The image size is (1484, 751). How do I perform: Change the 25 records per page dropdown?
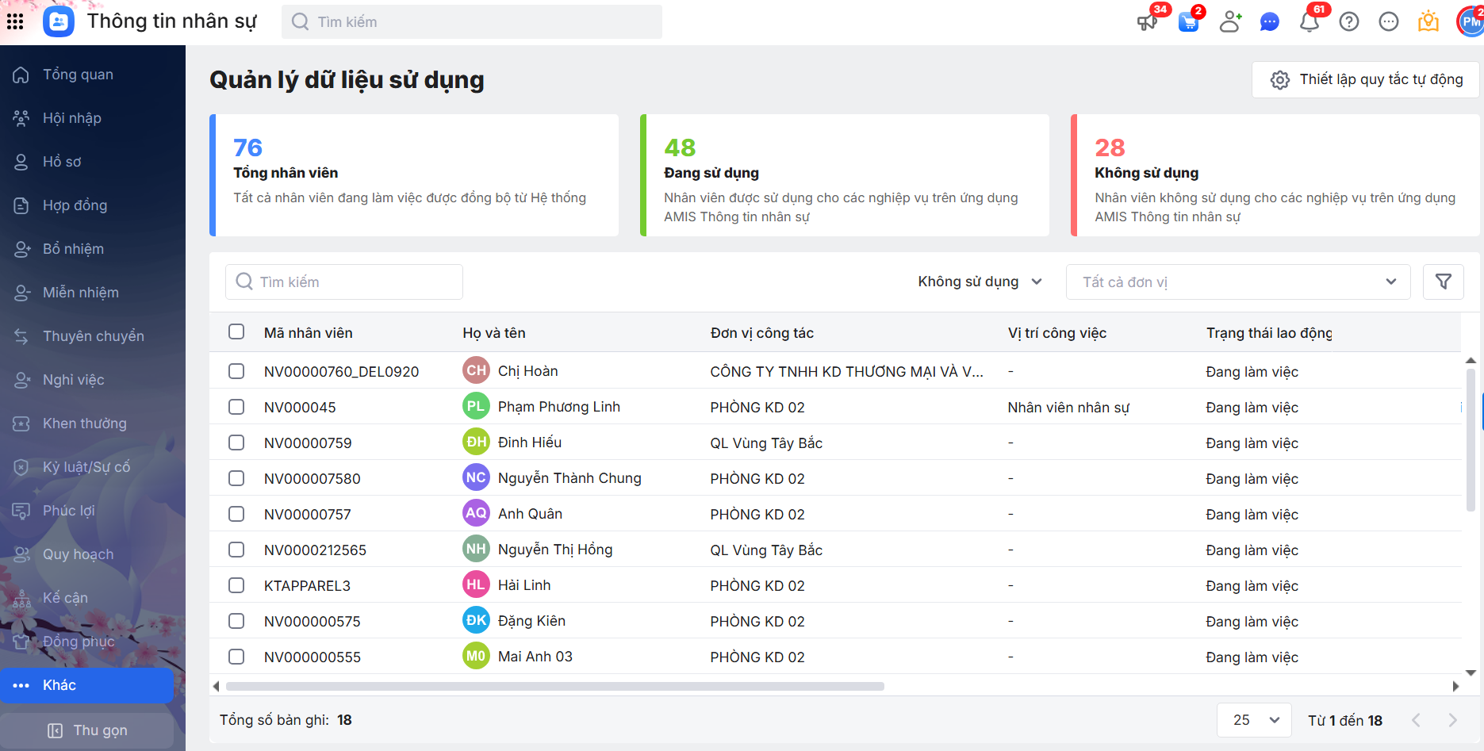click(x=1255, y=720)
